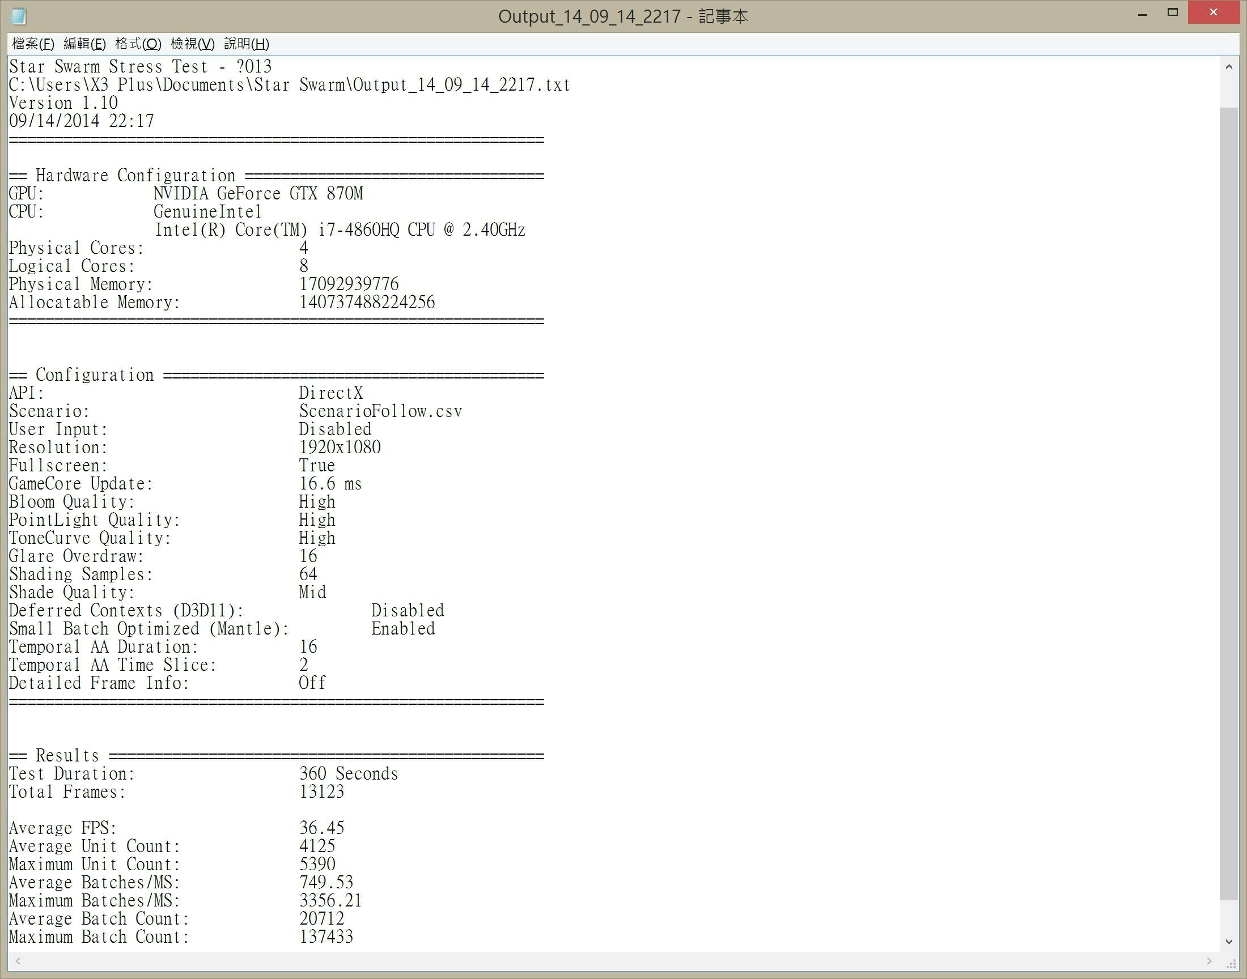
Task: Open the 檔案(F) File menu
Action: 33,44
